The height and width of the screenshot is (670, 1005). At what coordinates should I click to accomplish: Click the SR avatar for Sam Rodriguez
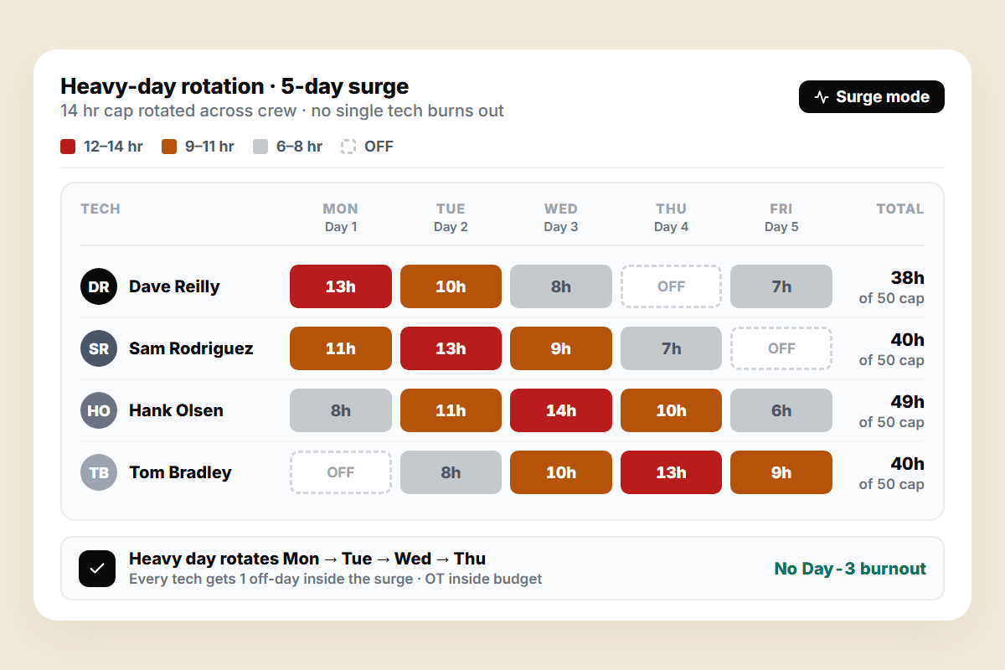point(99,348)
